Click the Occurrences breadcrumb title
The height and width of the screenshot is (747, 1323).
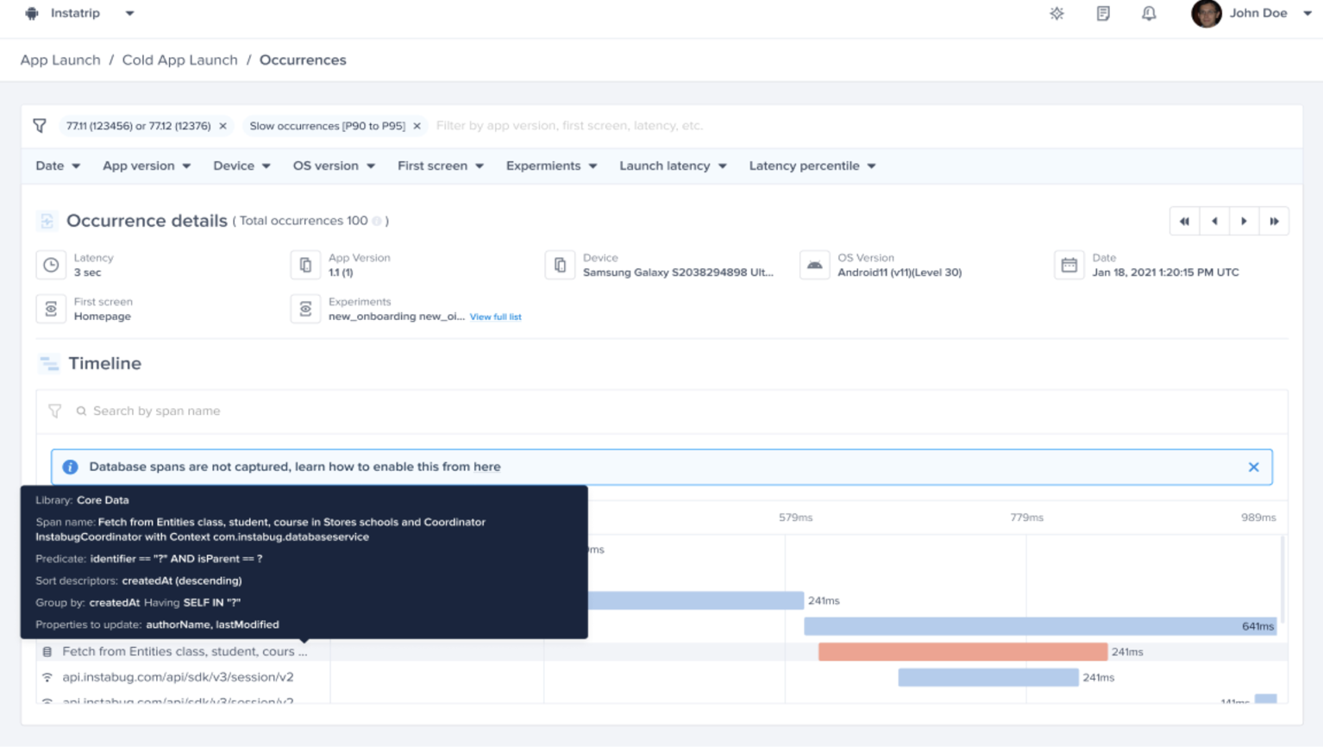(303, 60)
